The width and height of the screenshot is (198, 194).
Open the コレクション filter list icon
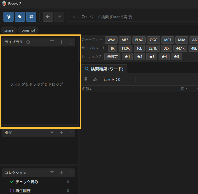(52, 173)
